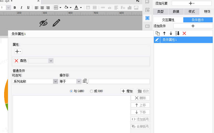Click the insert chart bar icon

click(130, 8)
